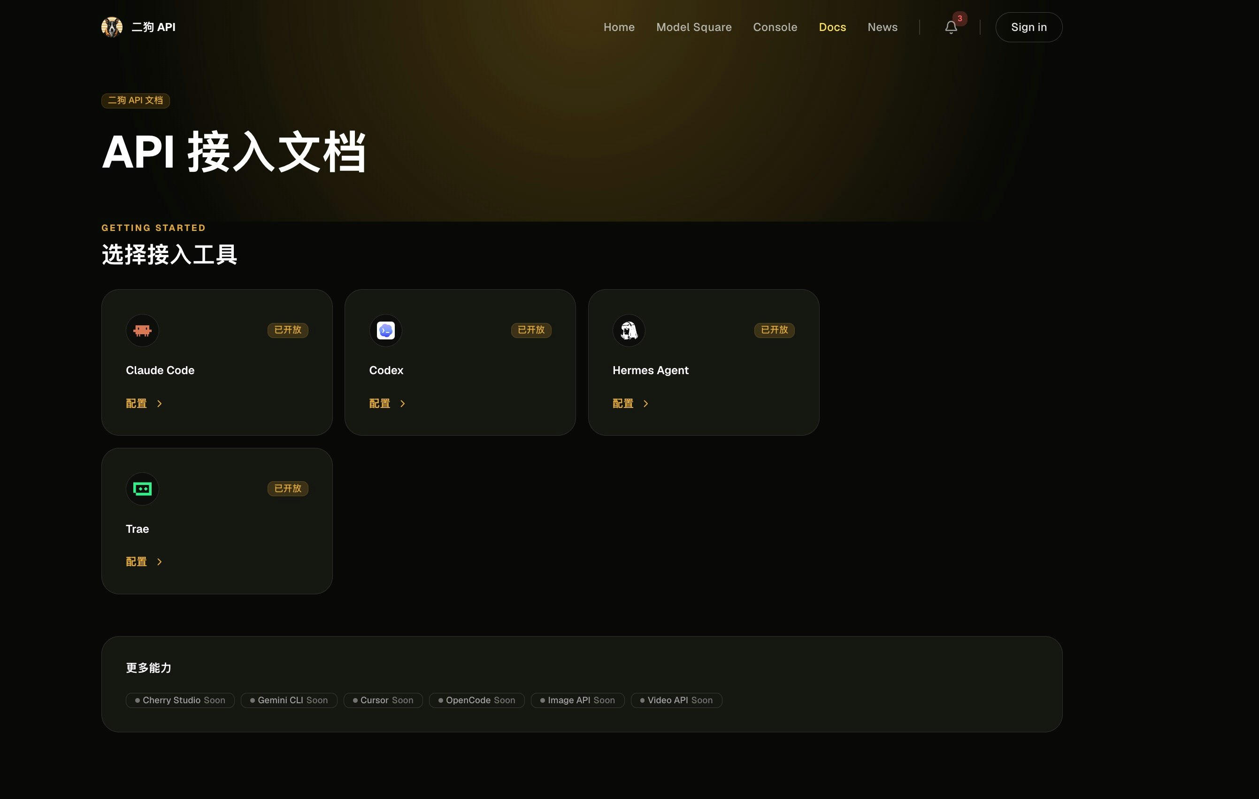Screen dimensions: 1259x799
Task: Click the GETTING STARTED label
Action: coord(154,228)
